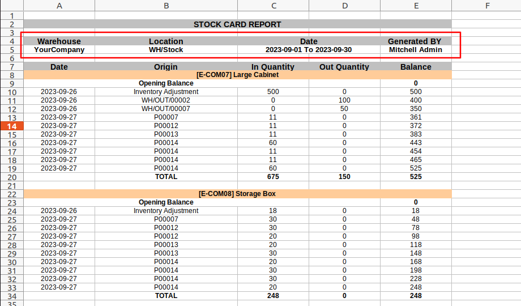
Task: Select column A header
Action: pyautogui.click(x=59, y=6)
